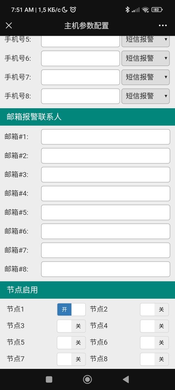The image size is (175, 390).
Task: Open the three-dot more options menu
Action: tap(163, 26)
